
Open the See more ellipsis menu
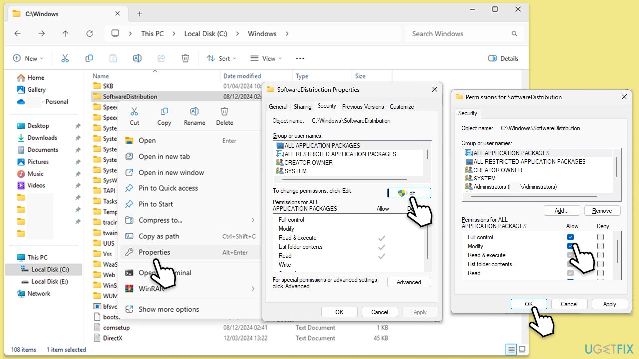pyautogui.click(x=300, y=58)
